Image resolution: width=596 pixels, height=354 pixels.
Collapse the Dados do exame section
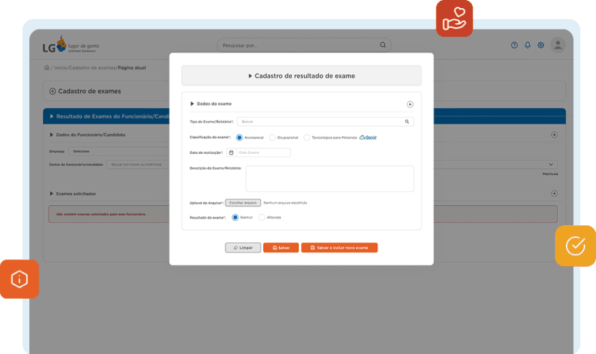pyautogui.click(x=410, y=104)
